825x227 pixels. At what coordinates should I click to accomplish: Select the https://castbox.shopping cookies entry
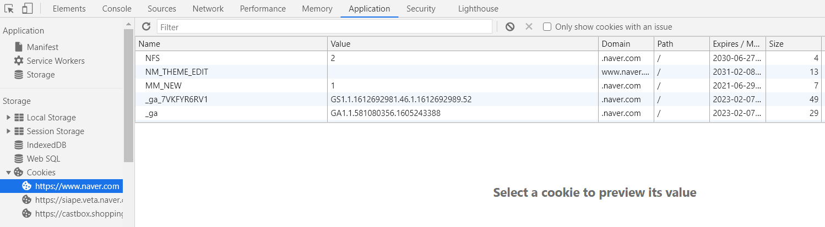pos(61,213)
